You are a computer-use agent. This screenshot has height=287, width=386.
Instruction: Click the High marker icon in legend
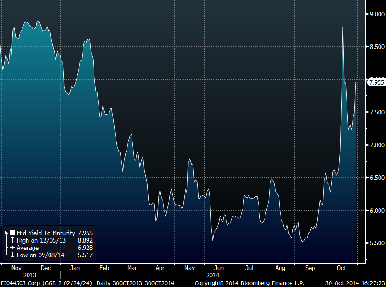(x=12, y=240)
